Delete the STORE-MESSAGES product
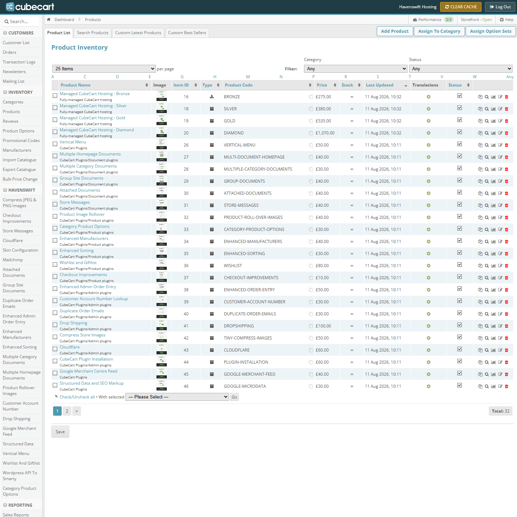Screen dimensions: 517x517 tap(506, 205)
